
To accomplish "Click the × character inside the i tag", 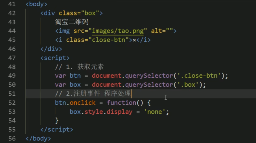I will pyautogui.click(x=134, y=40).
